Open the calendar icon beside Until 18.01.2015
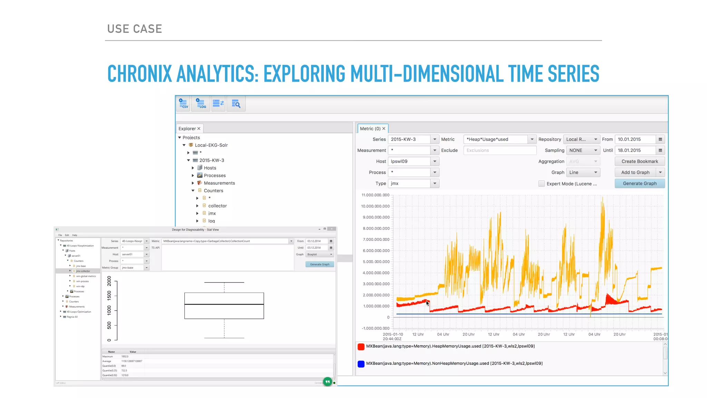 pyautogui.click(x=660, y=150)
